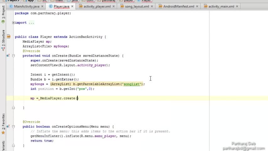Close the activity_main.xml tab
This screenshot has height=151, width=268.
(x=237, y=6)
